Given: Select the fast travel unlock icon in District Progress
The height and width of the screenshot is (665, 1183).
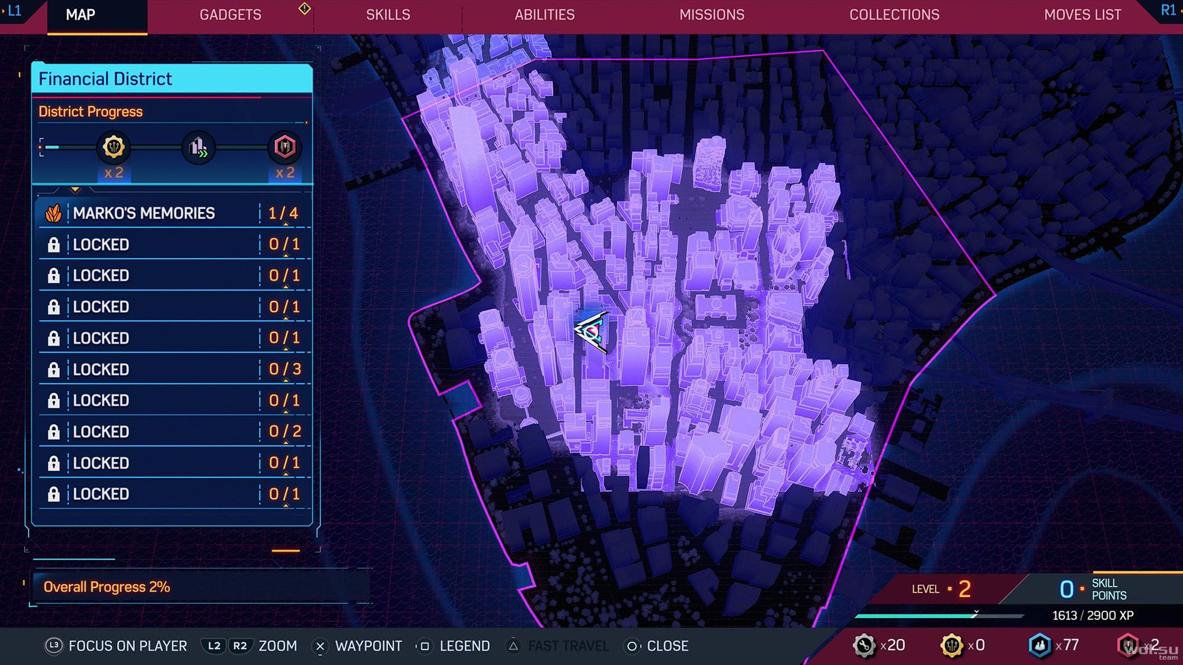Looking at the screenshot, I should coord(198,147).
